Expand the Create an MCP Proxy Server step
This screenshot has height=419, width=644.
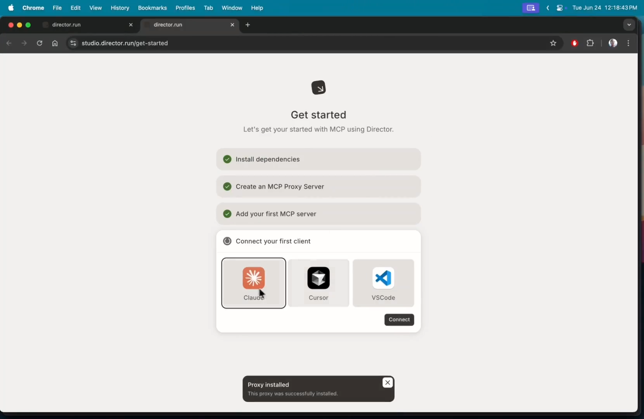pos(319,187)
